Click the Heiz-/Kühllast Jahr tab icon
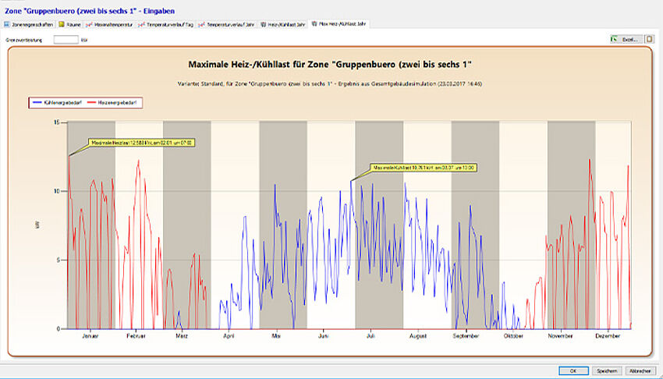Image resolution: width=663 pixels, height=379 pixels. tap(264, 24)
